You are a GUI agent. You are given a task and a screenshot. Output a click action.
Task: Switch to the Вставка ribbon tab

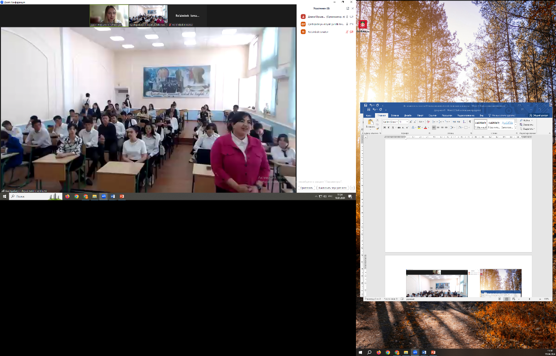tap(394, 115)
